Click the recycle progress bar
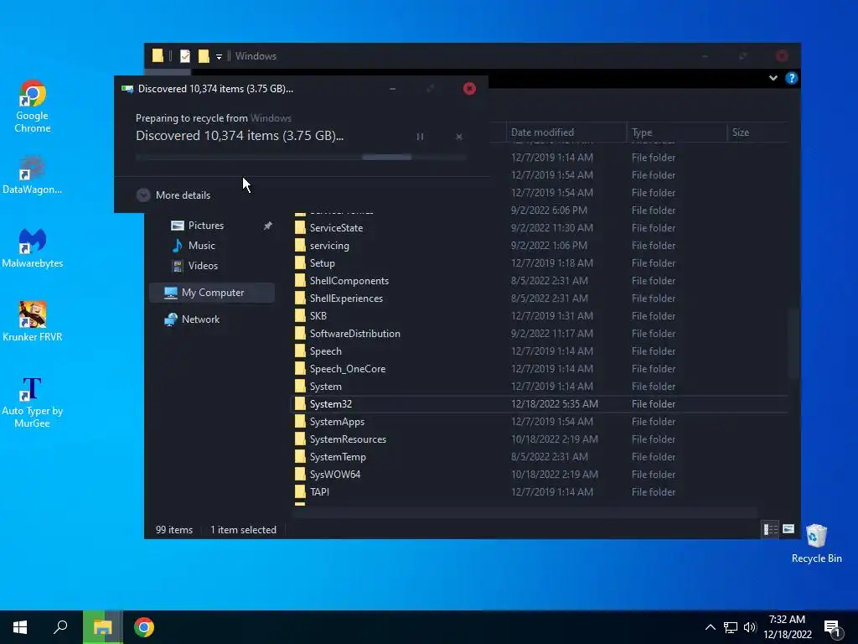The image size is (858, 644). coord(301,157)
